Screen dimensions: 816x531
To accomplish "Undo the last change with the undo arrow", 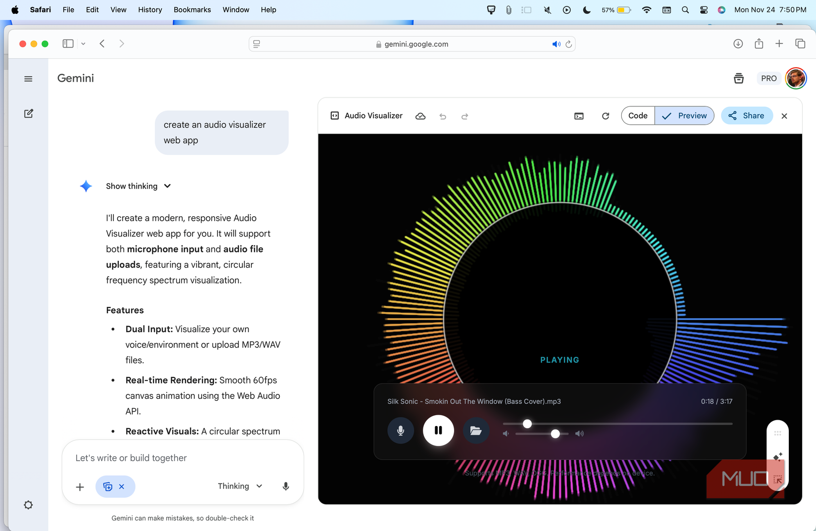I will (443, 116).
